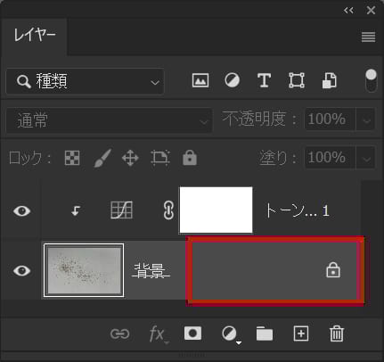The width and height of the screenshot is (384, 362).
Task: Open the Layers panel hamburger menu
Action: coord(368,37)
